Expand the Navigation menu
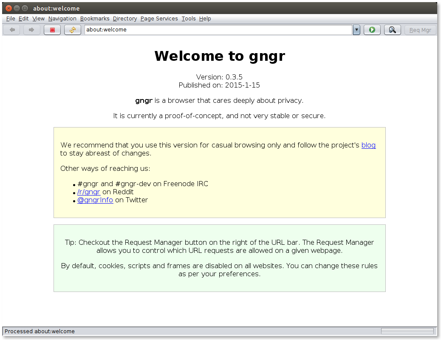Viewport: 441px width, 340px height. coord(62,18)
